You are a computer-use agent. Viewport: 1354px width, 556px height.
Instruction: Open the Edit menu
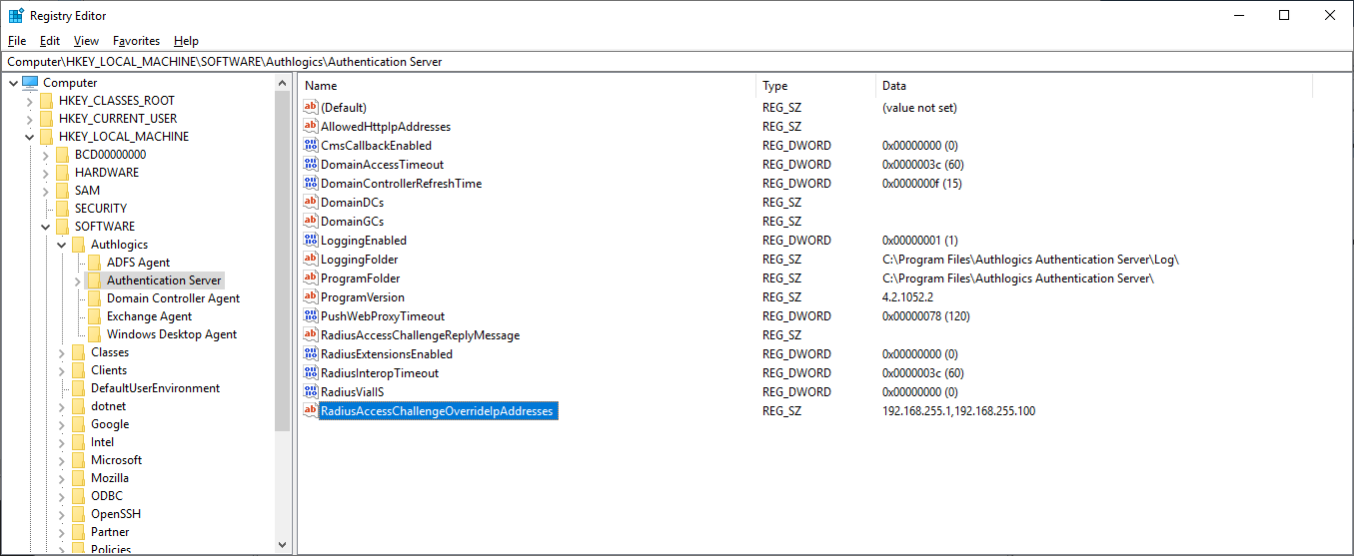coord(50,41)
